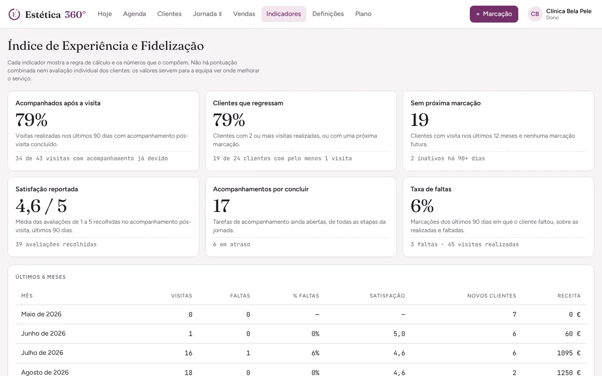602x376 pixels.
Task: Click the Índice de Experiência e Fidelização heading
Action: pyautogui.click(x=106, y=46)
